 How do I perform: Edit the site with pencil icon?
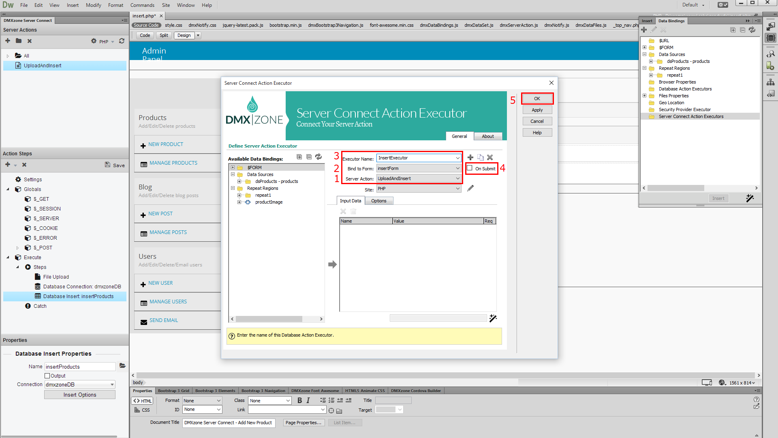470,188
